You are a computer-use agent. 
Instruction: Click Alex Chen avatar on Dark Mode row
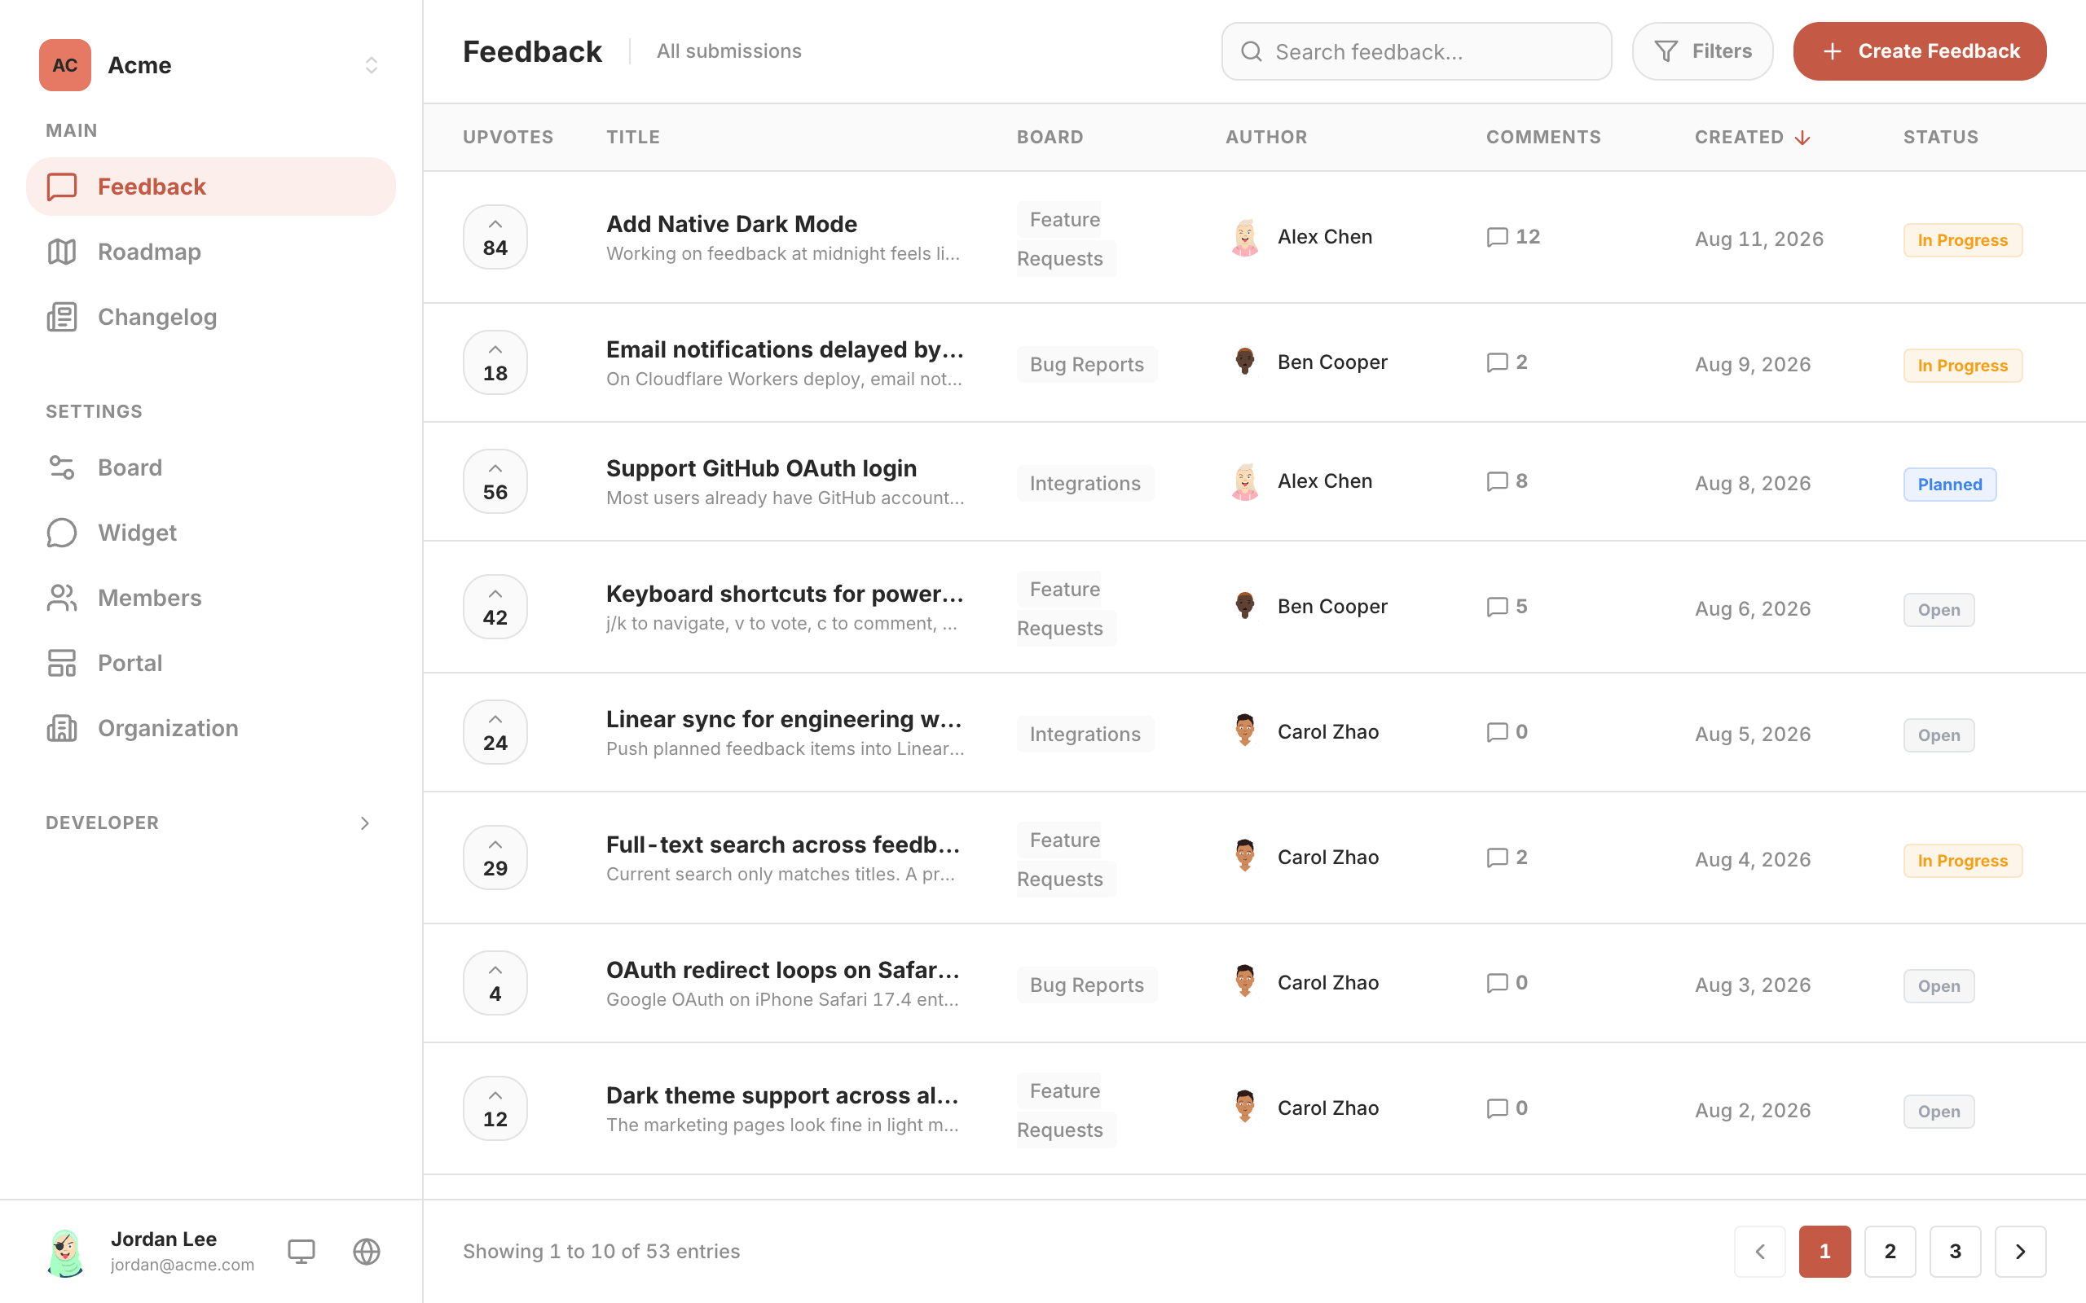pos(1245,237)
